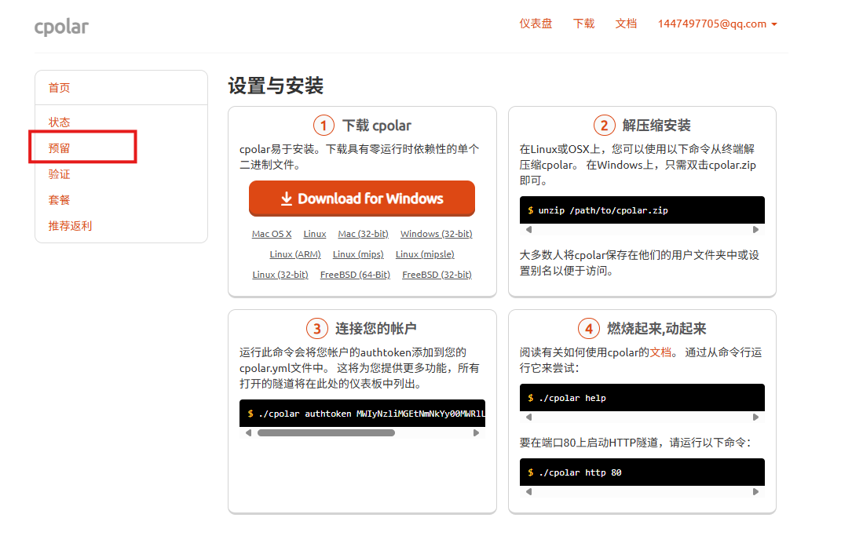Click the left scroll arrow under the unzip command
Image resolution: width=852 pixels, height=547 pixels.
coord(529,229)
